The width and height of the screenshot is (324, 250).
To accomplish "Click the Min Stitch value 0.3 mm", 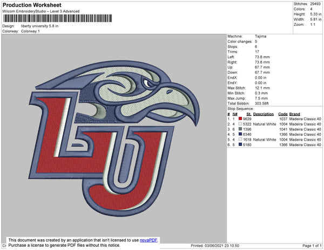I will (x=261, y=93).
